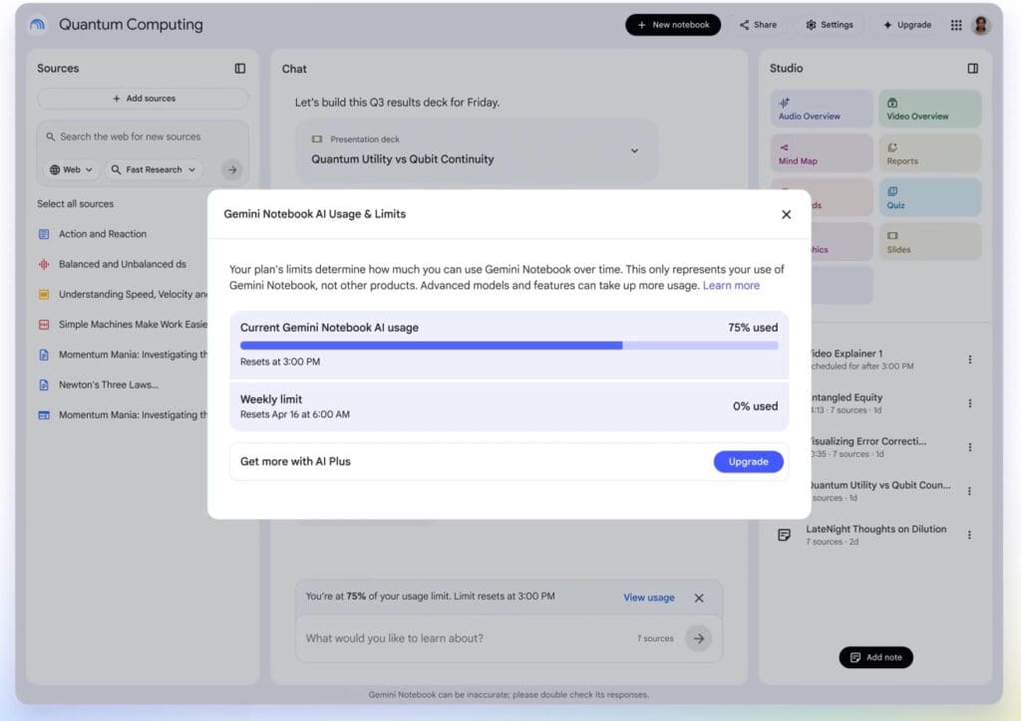
Task: Select the Balanced and Unbalanced ds source
Action: [122, 264]
